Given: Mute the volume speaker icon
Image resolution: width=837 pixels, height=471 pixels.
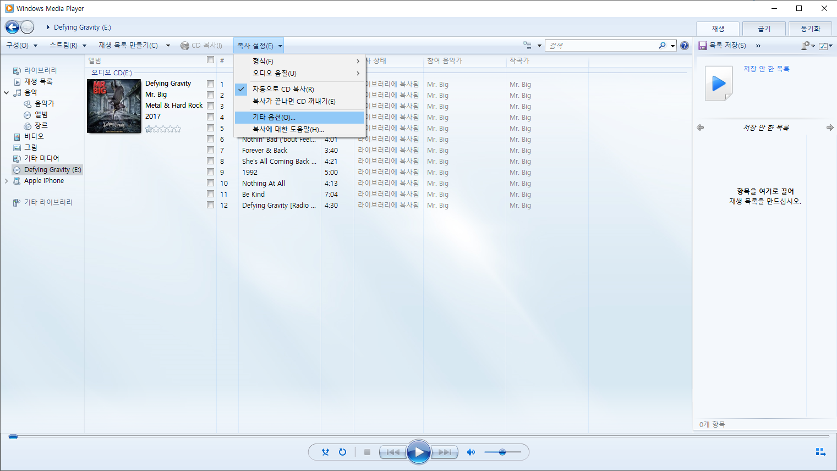Looking at the screenshot, I should tap(471, 452).
